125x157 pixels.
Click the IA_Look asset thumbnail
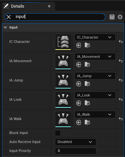pyautogui.click(x=63, y=99)
